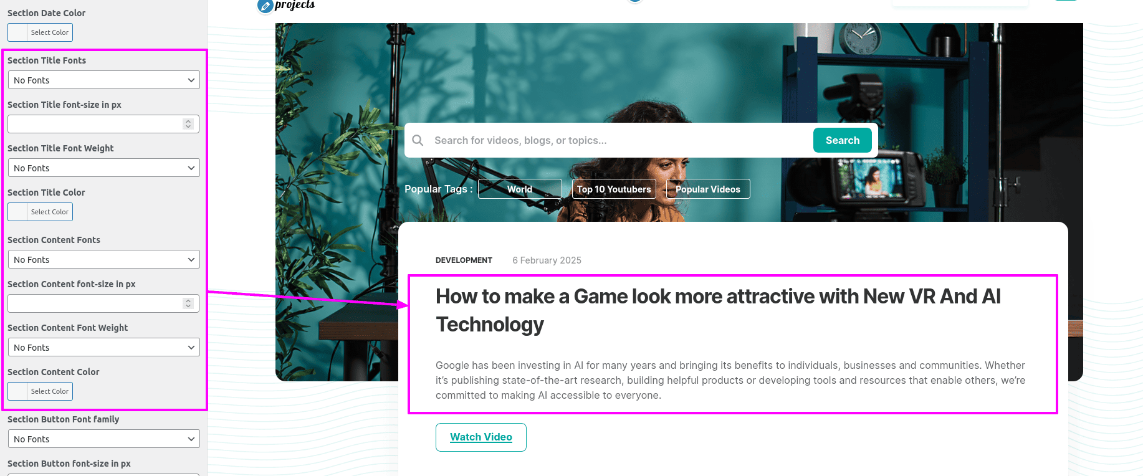Select the Top 10 Youtubers tag
1143x476 pixels.
[614, 189]
